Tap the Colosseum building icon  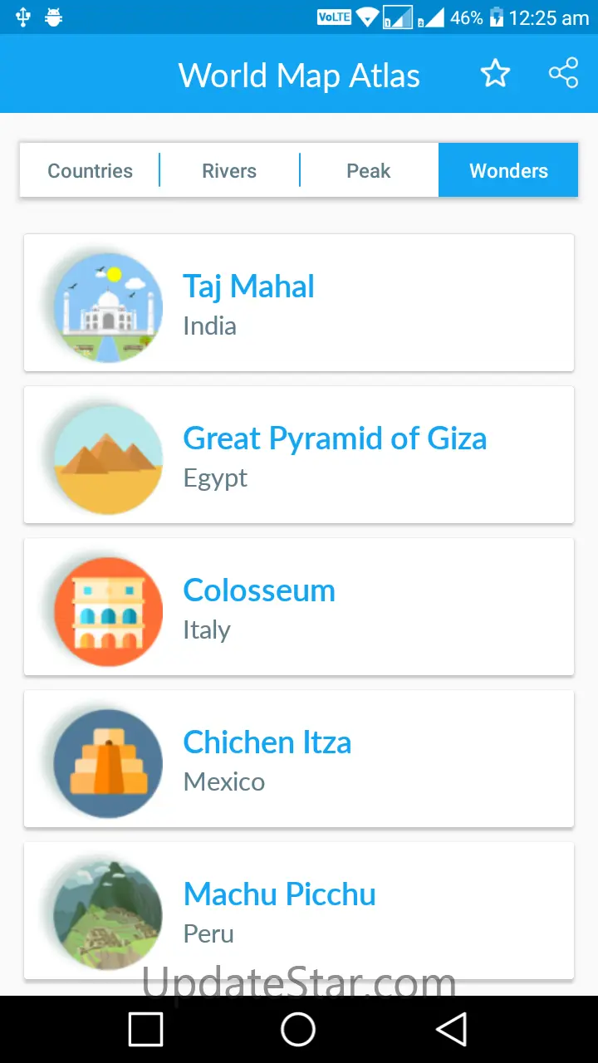108,611
